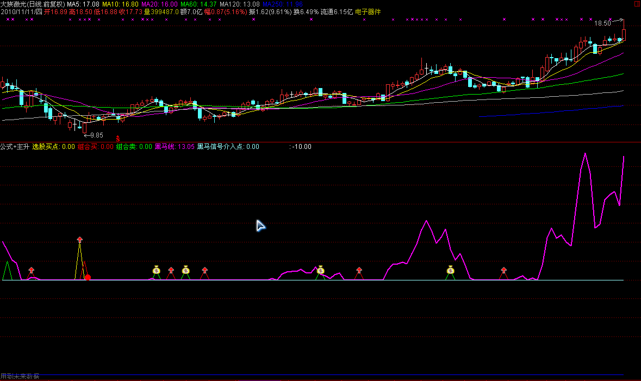Image resolution: width=641 pixels, height=381 pixels.
Task: Click the leftmost red up-arrow buy signal
Action: (31, 270)
